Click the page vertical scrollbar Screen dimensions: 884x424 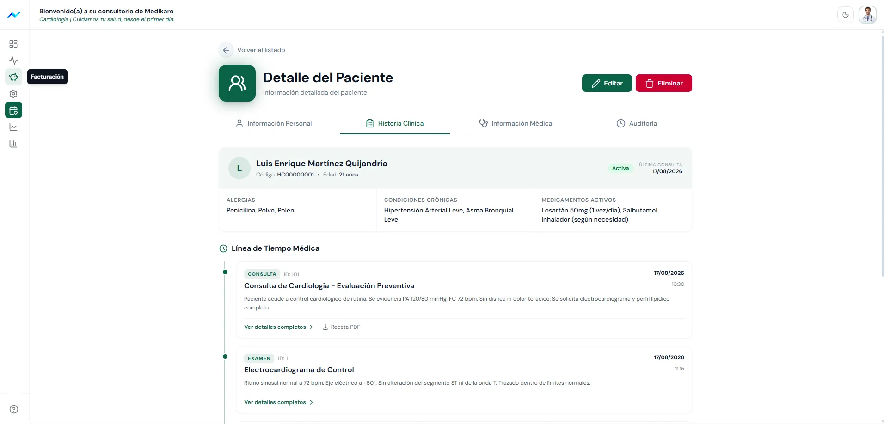coord(882,156)
